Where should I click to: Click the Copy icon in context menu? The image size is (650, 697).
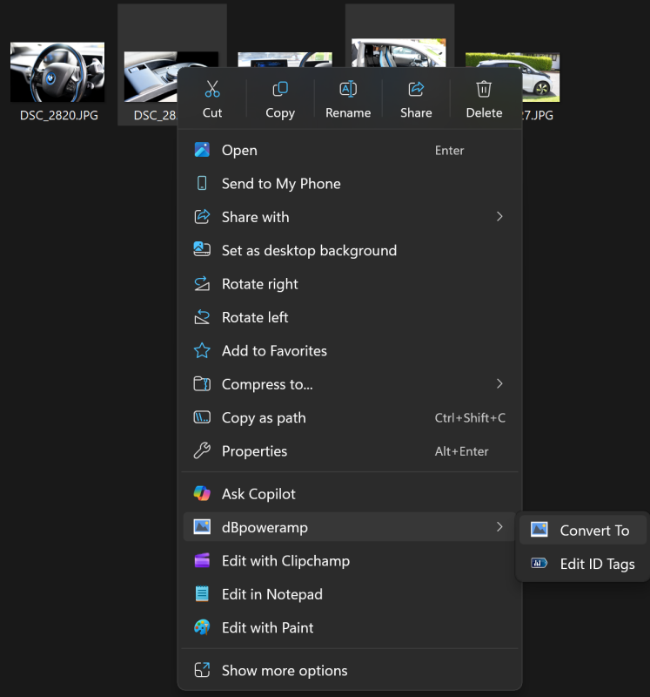(x=279, y=90)
